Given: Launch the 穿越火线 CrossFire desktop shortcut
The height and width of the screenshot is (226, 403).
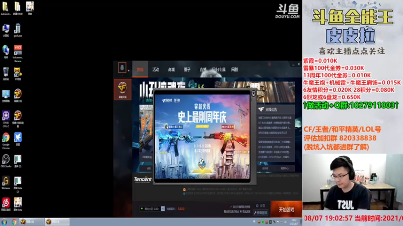Looking at the screenshot, I should pos(18,96).
